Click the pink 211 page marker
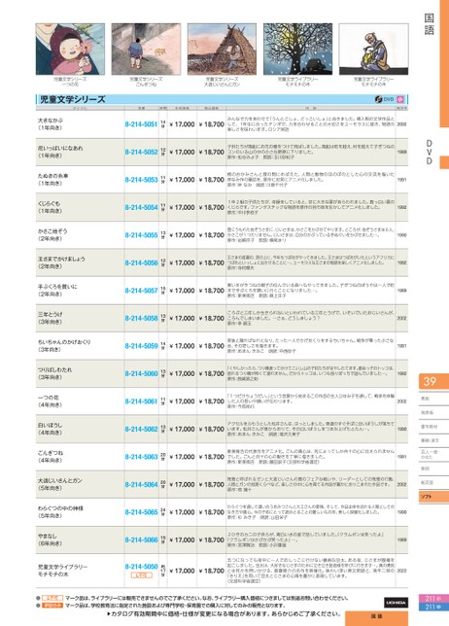Screen dimensions: 449x626 [x=433, y=599]
